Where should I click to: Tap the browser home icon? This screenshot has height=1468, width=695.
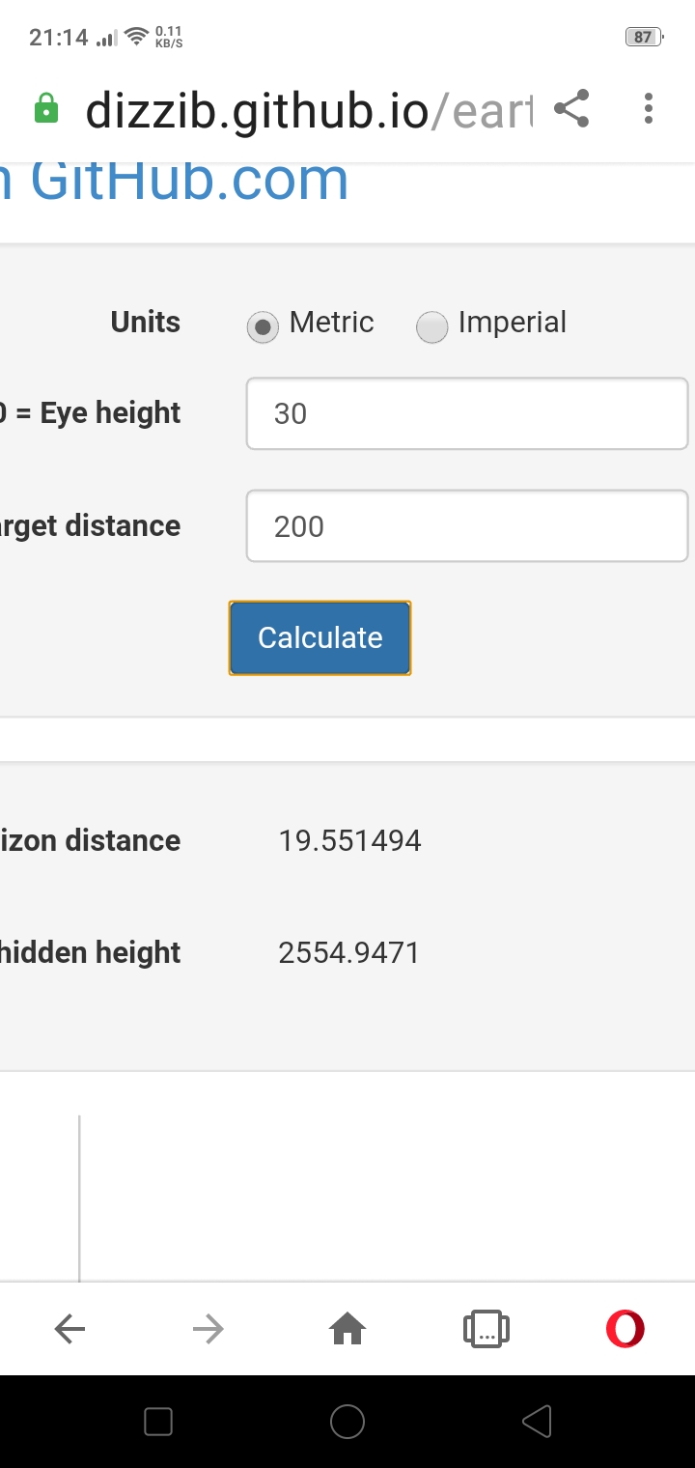tap(347, 1330)
